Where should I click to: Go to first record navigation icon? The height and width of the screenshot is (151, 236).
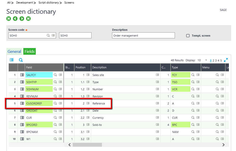(9, 19)
